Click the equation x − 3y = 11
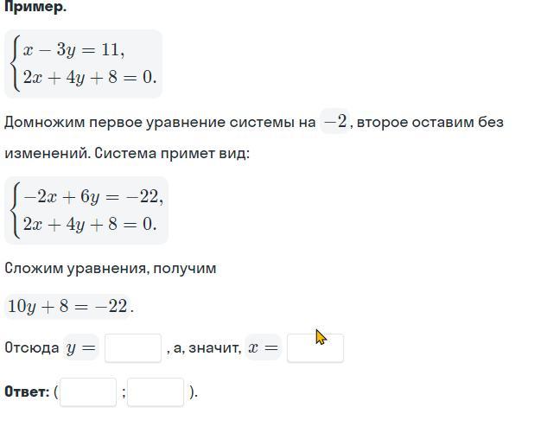The height and width of the screenshot is (433, 560). (x=74, y=49)
